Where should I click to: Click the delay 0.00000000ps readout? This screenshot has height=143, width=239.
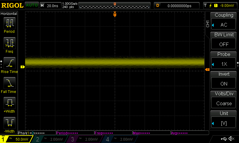coord(177,6)
